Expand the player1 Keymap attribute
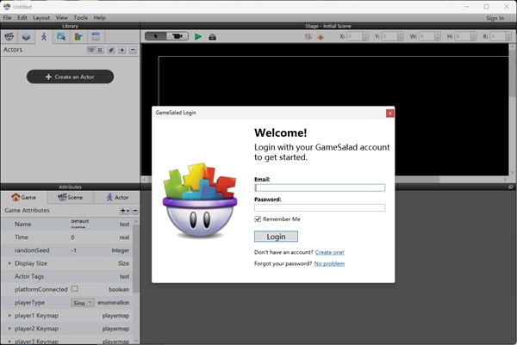This screenshot has width=517, height=345. 9,316
